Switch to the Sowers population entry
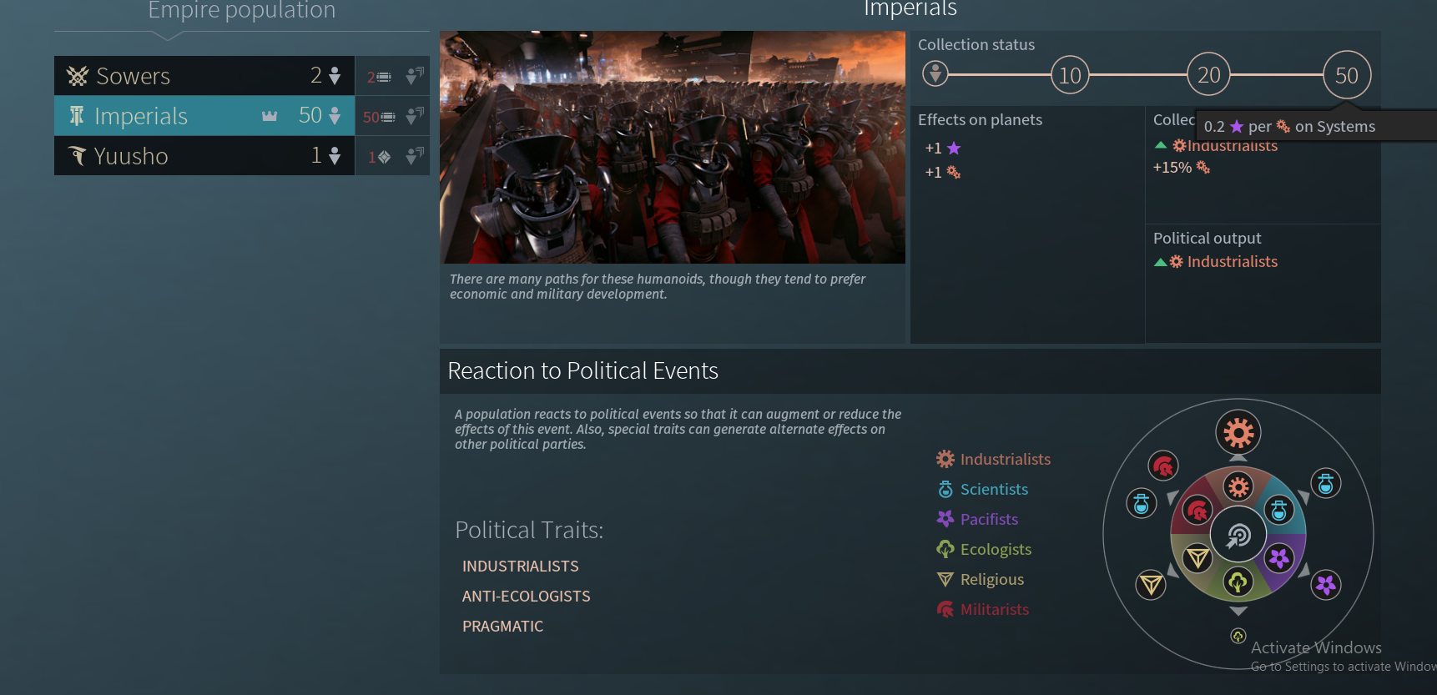This screenshot has width=1437, height=695. (167, 75)
